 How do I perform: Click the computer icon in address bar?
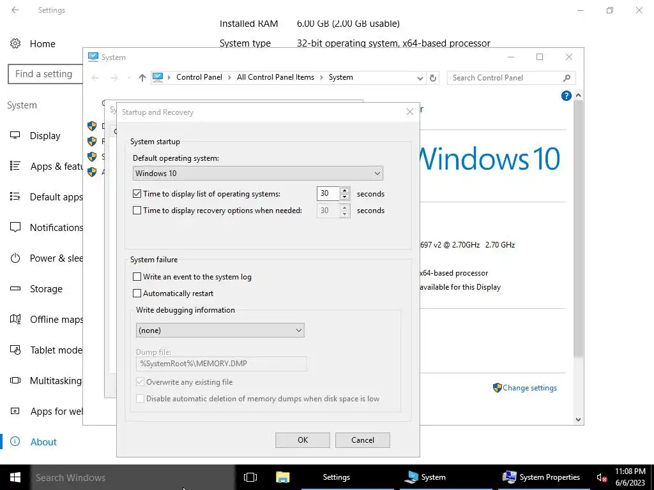(158, 77)
